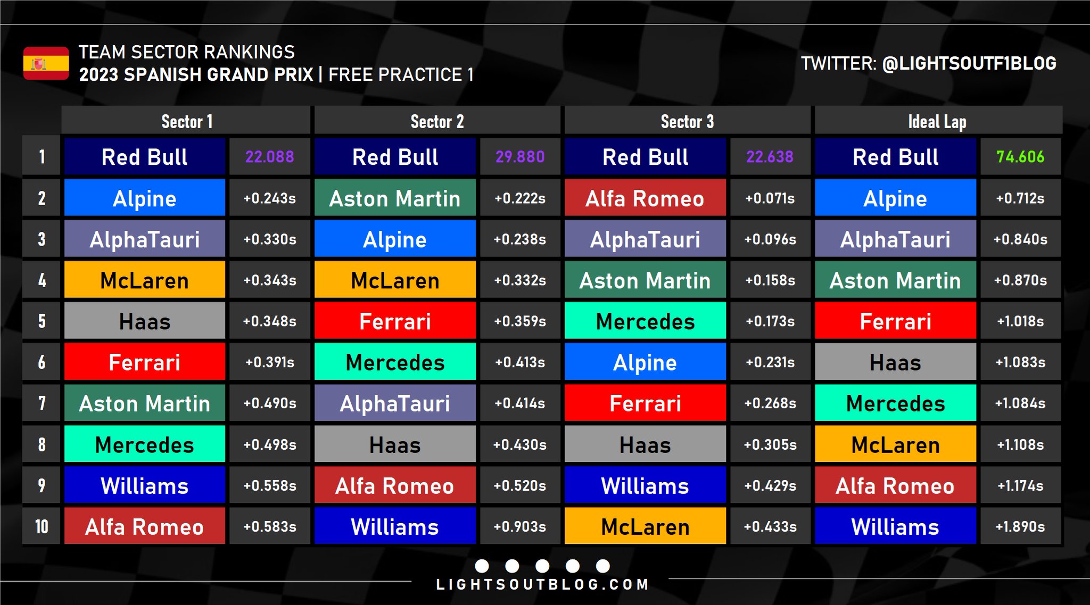Image resolution: width=1090 pixels, height=605 pixels.
Task: Click the Haas cell in Sector 1
Action: [x=144, y=321]
